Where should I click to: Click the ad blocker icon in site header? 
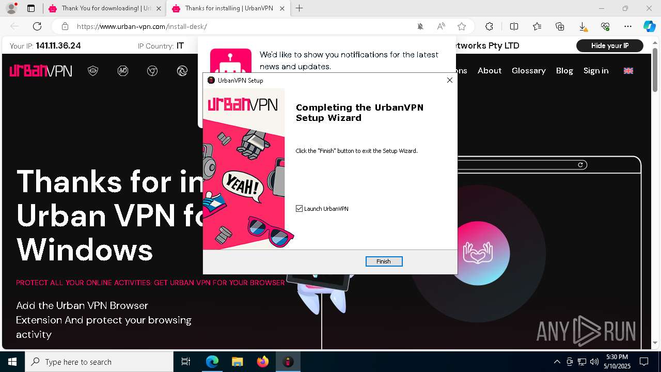click(123, 71)
